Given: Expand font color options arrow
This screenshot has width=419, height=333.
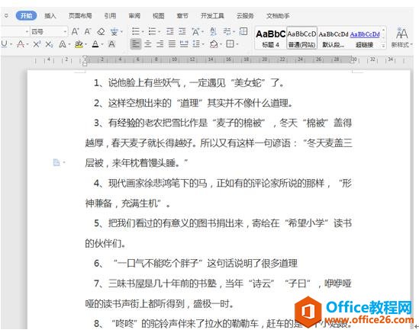Looking at the screenshot, I should click(103, 44).
